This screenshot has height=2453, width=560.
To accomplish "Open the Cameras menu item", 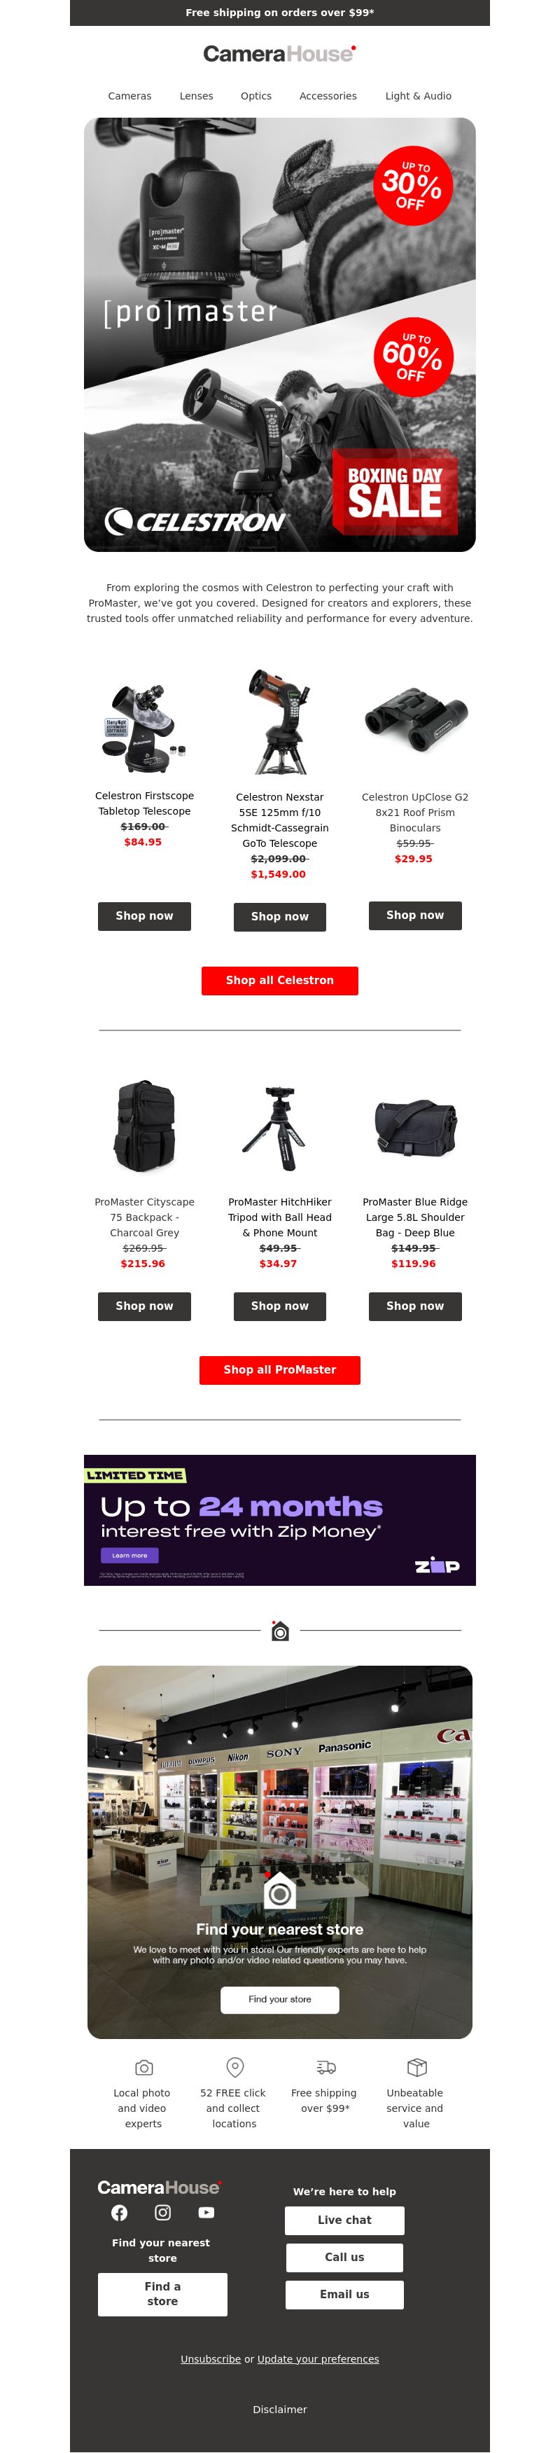I will point(129,96).
